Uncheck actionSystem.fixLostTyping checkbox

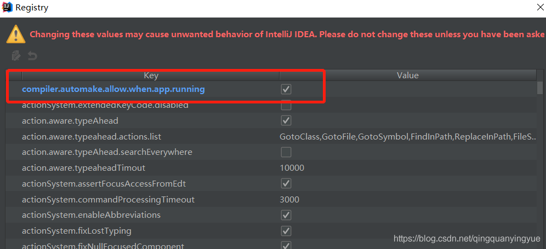(x=286, y=230)
